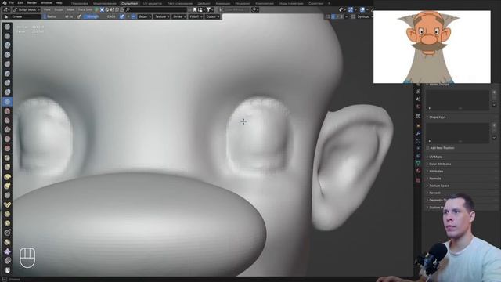Open the Cursor settings dropdown

point(212,16)
